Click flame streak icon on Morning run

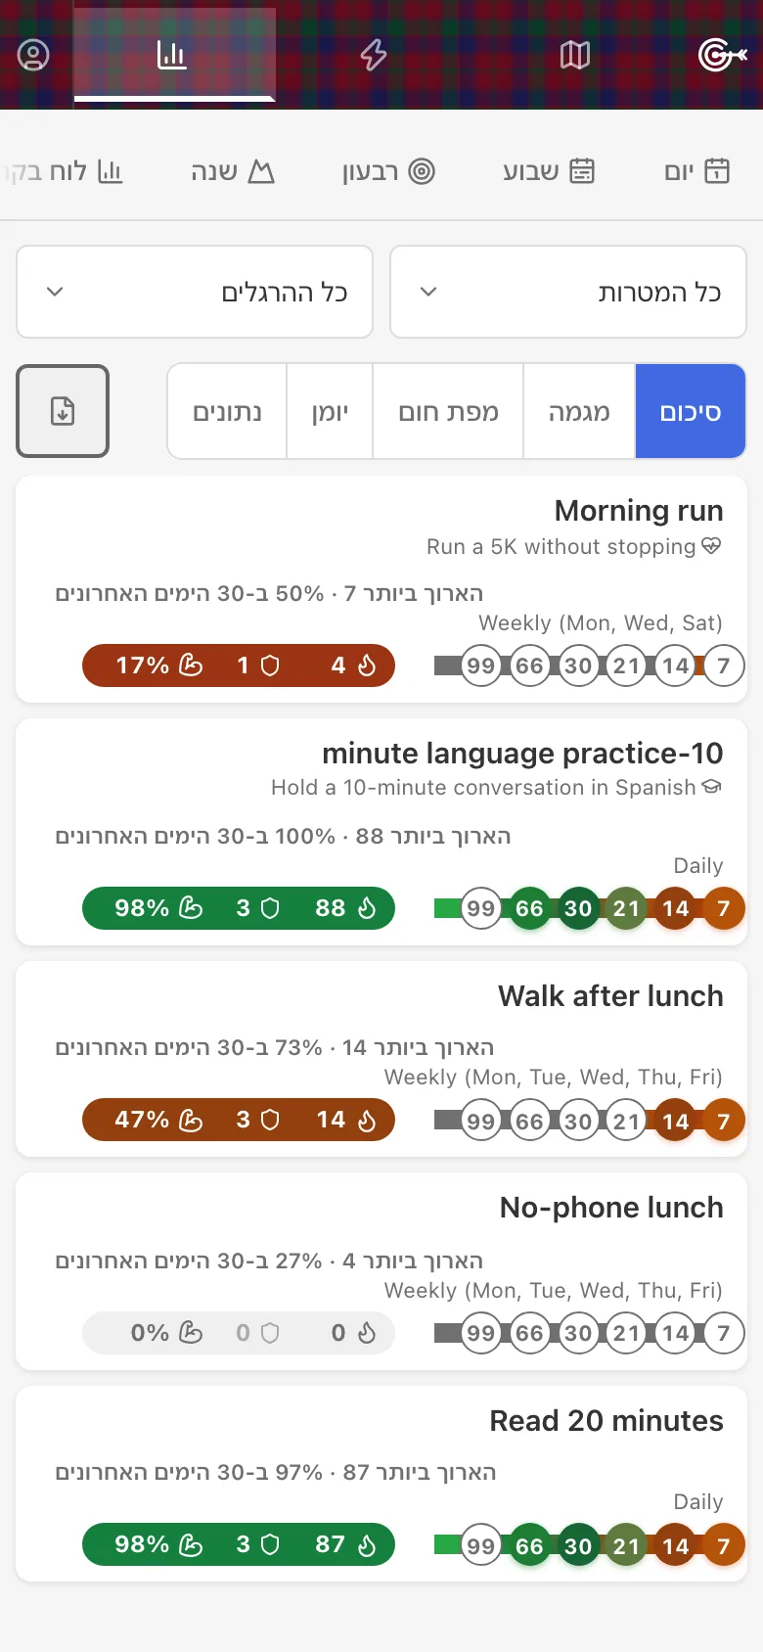click(367, 665)
